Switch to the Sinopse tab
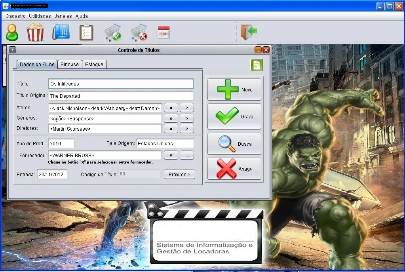 point(70,64)
